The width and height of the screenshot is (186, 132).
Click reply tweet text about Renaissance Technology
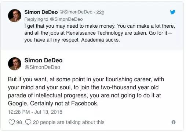point(100,33)
